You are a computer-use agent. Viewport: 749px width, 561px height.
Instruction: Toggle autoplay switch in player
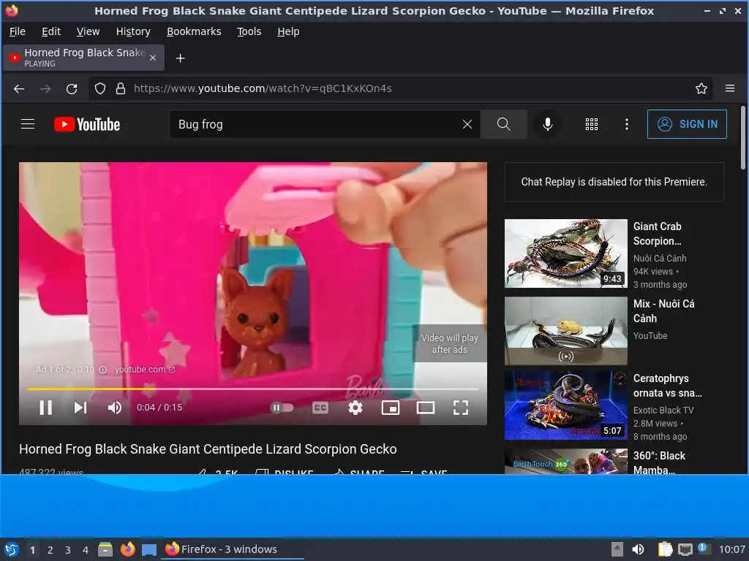click(x=282, y=408)
